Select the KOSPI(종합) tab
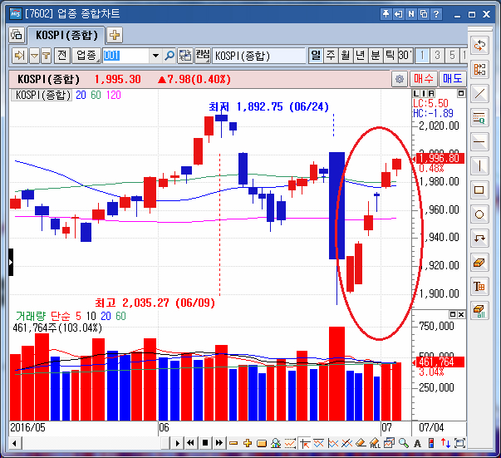The image size is (501, 458). pos(66,35)
